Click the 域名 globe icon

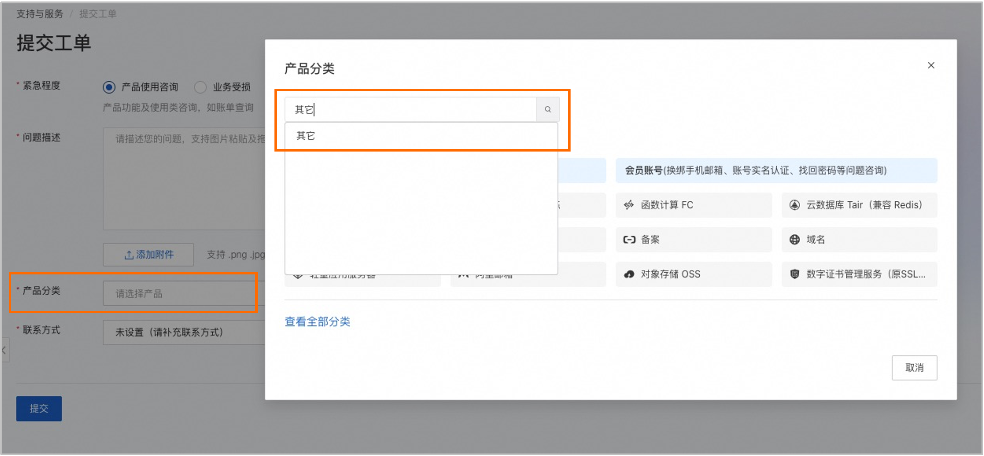click(794, 240)
